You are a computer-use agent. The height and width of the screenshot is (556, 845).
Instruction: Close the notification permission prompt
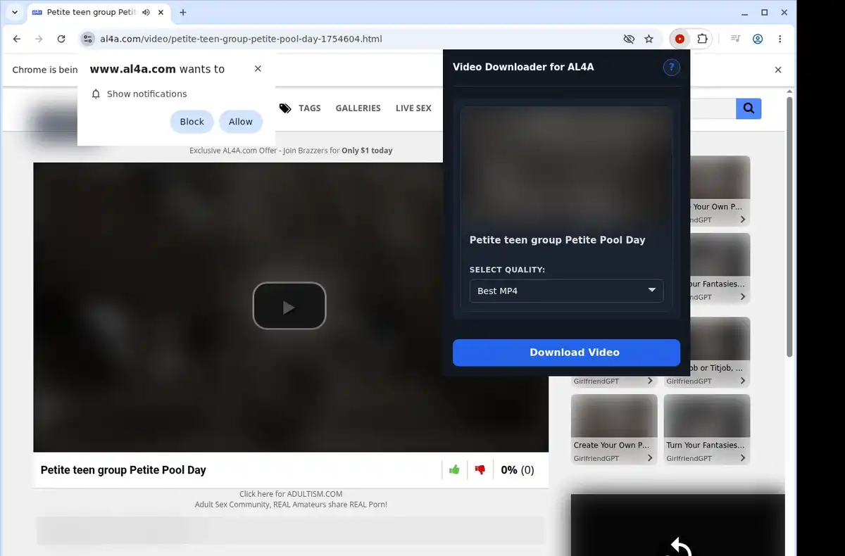click(x=258, y=68)
